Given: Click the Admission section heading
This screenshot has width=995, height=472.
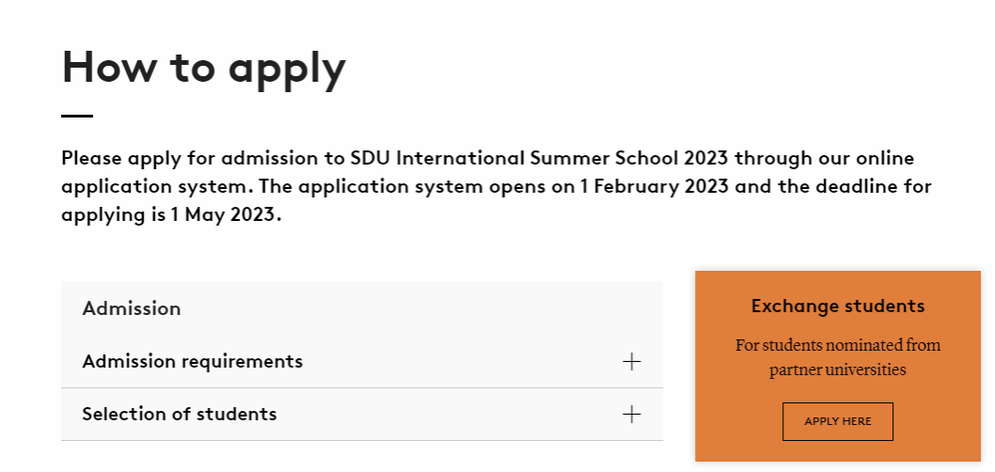Looking at the screenshot, I should [132, 308].
